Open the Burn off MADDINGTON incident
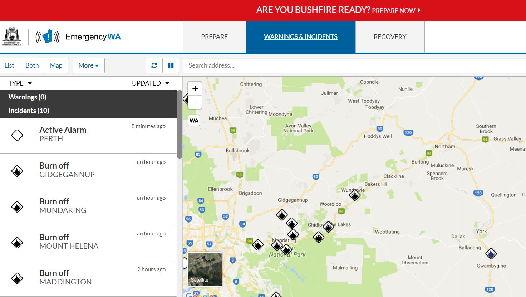526x297 pixels. pyautogui.click(x=88, y=278)
